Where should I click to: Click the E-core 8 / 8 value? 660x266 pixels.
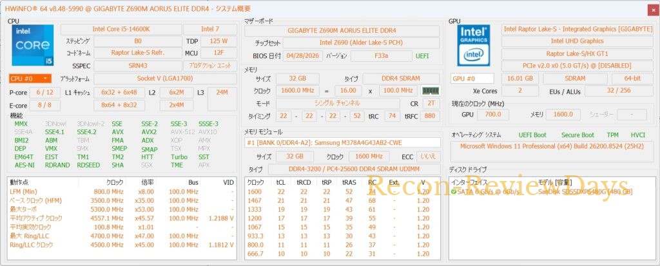point(45,105)
